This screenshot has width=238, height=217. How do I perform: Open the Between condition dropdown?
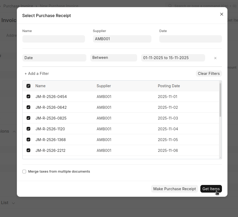click(x=113, y=58)
